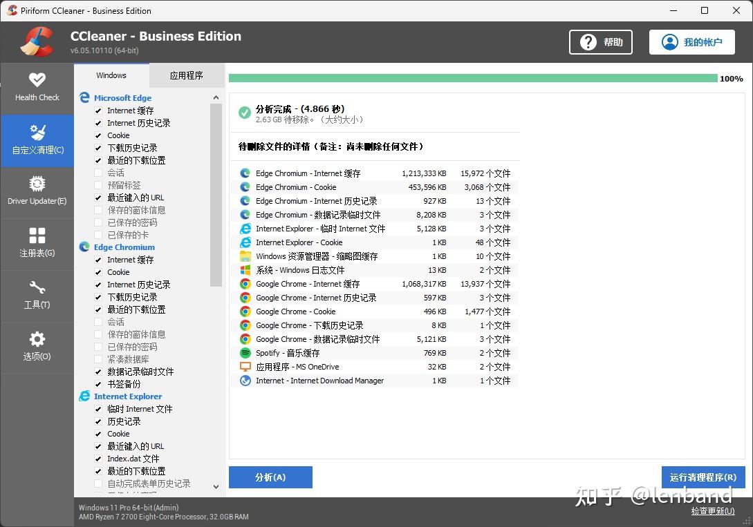Click Chrome icon on Google Chrome - Internet 缓存 row
This screenshot has width=753, height=527.
tap(245, 284)
